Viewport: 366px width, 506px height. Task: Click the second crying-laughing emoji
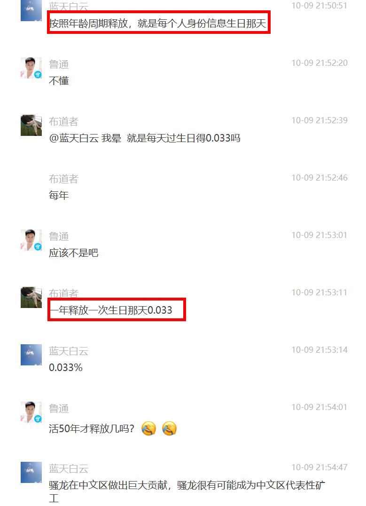[169, 428]
